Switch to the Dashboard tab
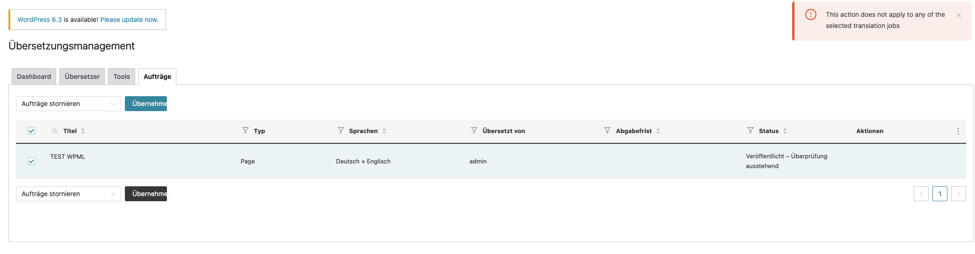The height and width of the screenshot is (254, 975). tap(34, 77)
